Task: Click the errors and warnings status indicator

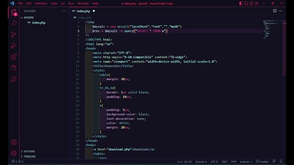Action: [x=17, y=161]
